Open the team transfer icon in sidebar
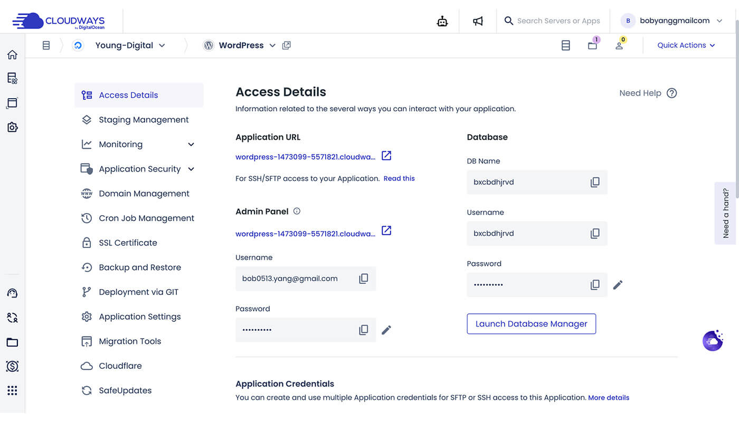 pyautogui.click(x=12, y=318)
